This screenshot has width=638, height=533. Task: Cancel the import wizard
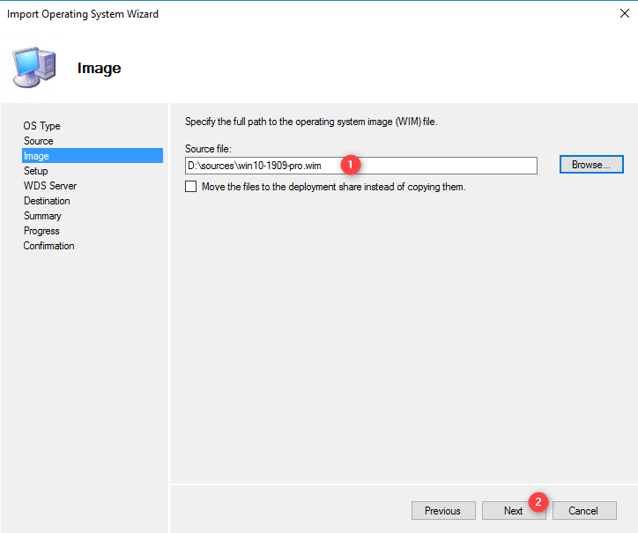pyautogui.click(x=584, y=511)
